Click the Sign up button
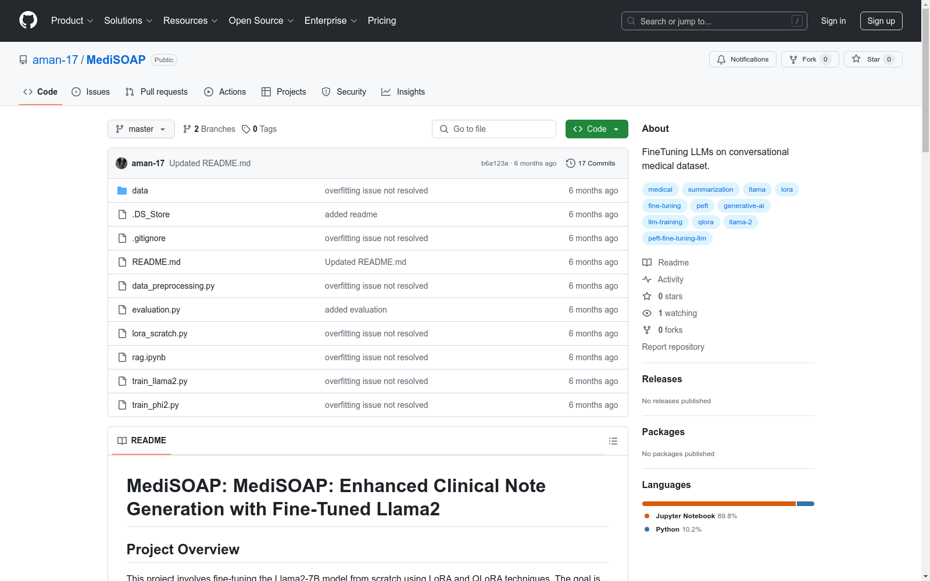The height and width of the screenshot is (581, 930). tap(881, 21)
